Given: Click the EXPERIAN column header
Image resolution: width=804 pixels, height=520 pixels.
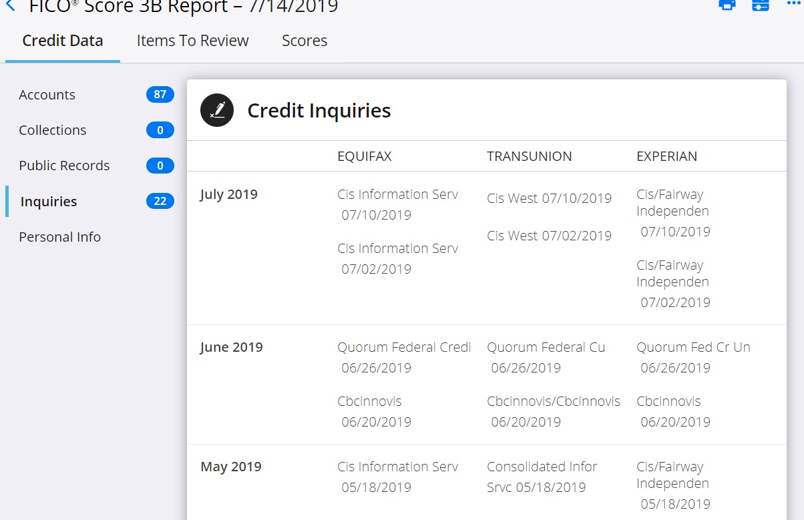Looking at the screenshot, I should tap(666, 156).
